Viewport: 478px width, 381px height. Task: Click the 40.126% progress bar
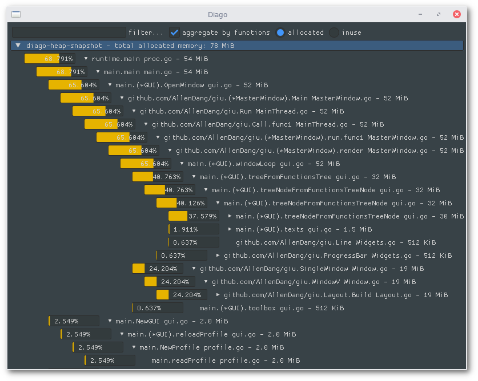[182, 202]
